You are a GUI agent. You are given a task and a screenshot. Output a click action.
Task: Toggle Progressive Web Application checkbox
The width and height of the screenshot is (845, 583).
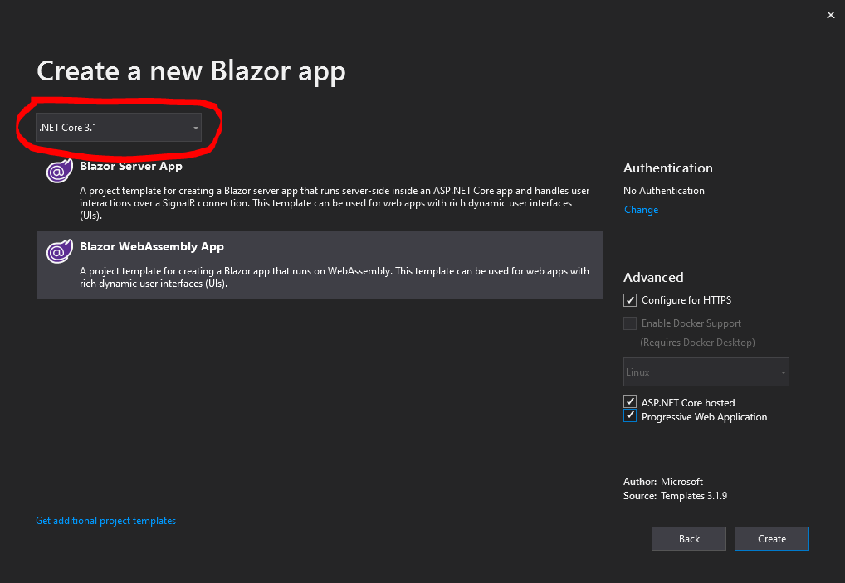coord(630,416)
